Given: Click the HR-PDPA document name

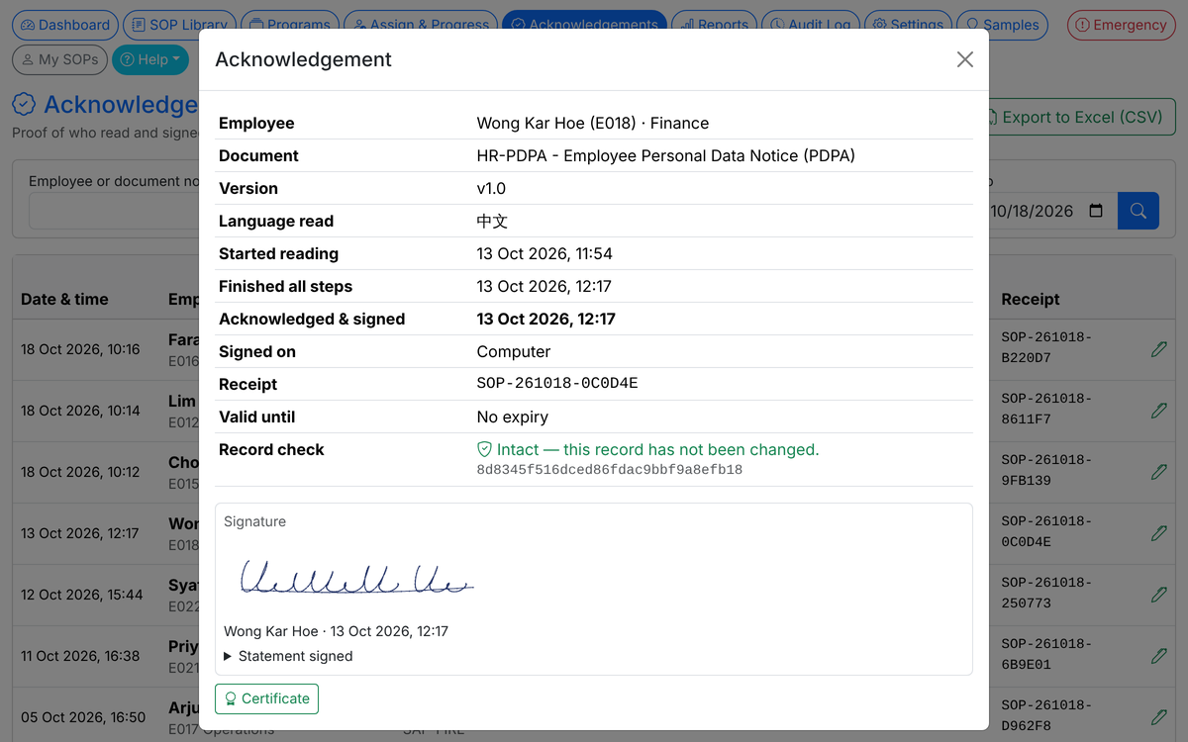Looking at the screenshot, I should [x=666, y=155].
